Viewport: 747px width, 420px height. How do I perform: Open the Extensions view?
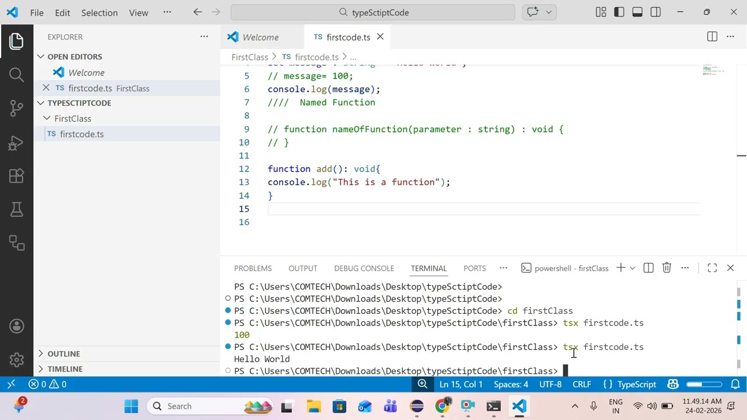[x=16, y=176]
